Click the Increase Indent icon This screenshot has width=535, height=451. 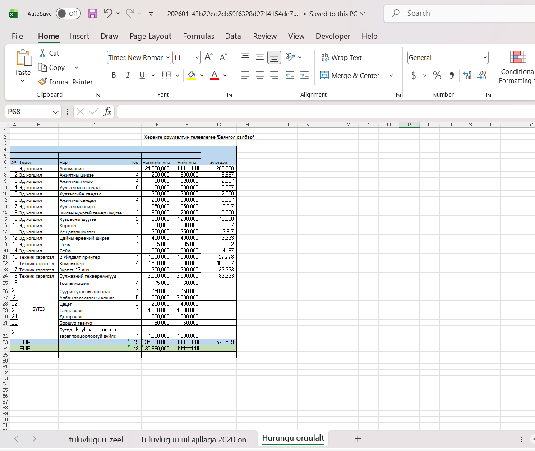pos(304,75)
